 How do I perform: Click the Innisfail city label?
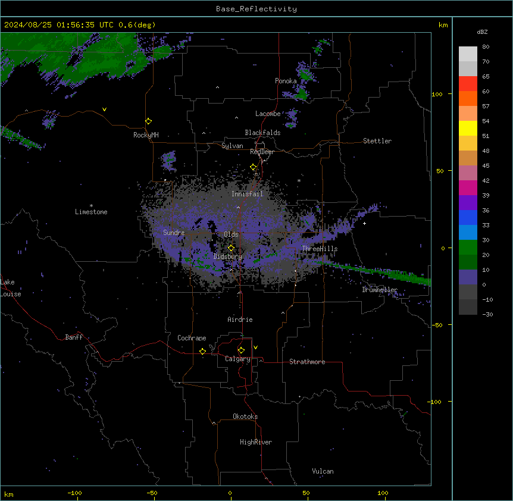point(247,194)
